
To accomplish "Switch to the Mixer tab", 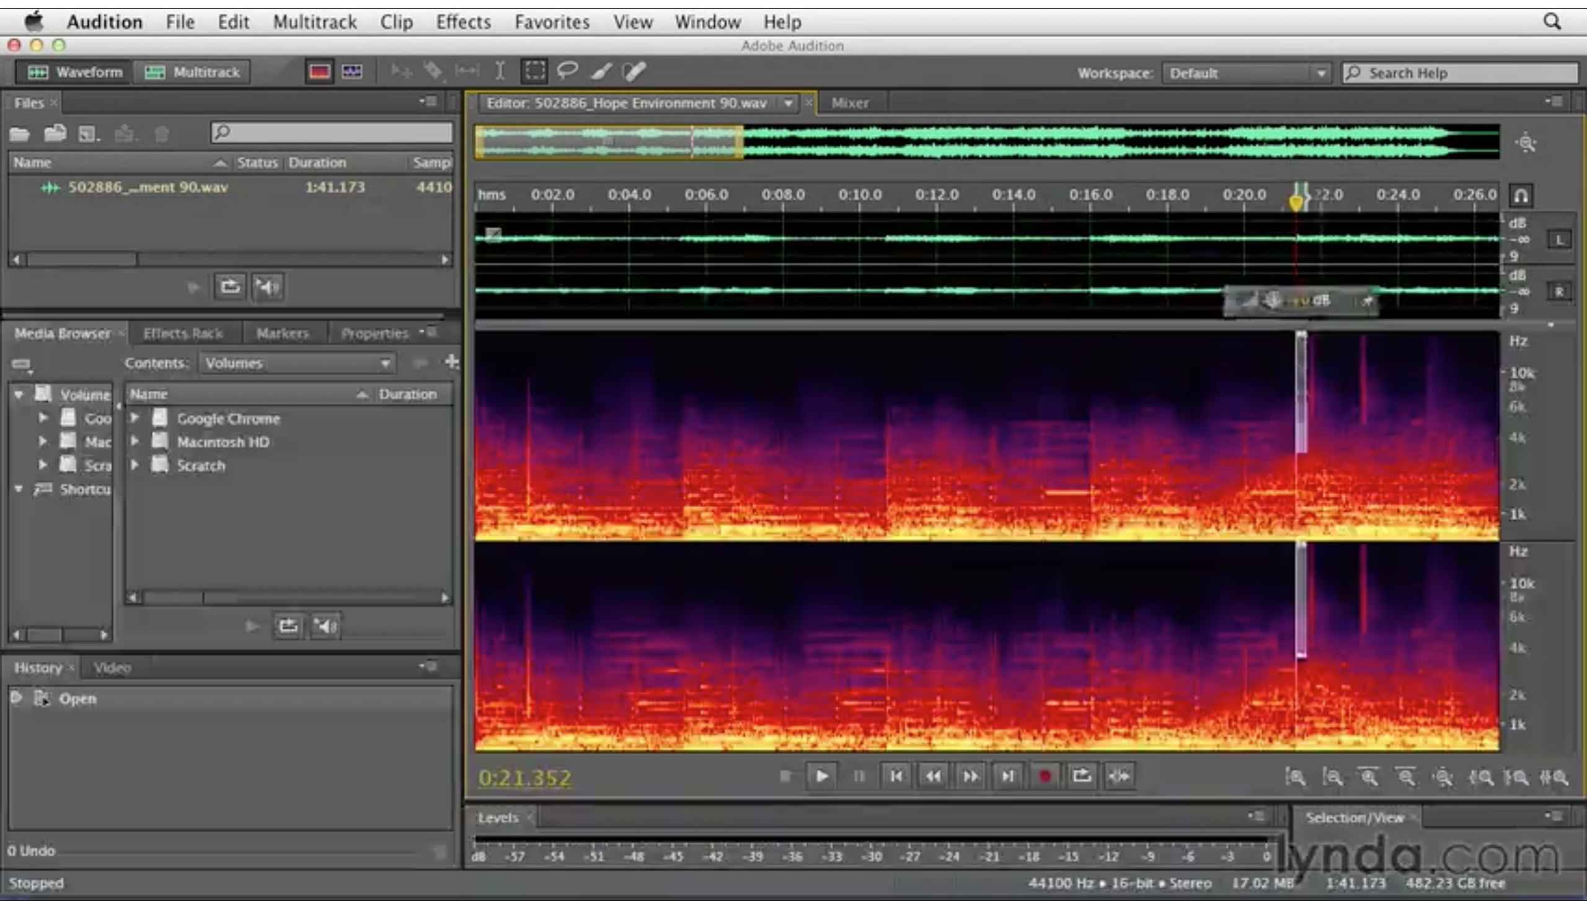I will (x=850, y=102).
